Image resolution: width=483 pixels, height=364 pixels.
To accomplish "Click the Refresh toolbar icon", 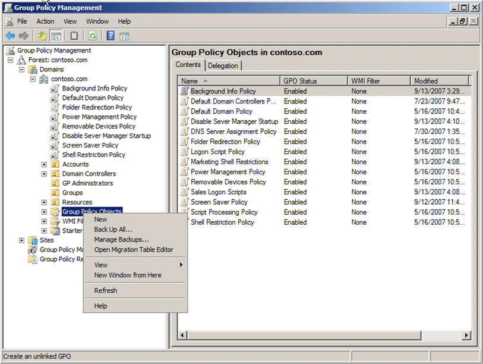I will 93,36.
